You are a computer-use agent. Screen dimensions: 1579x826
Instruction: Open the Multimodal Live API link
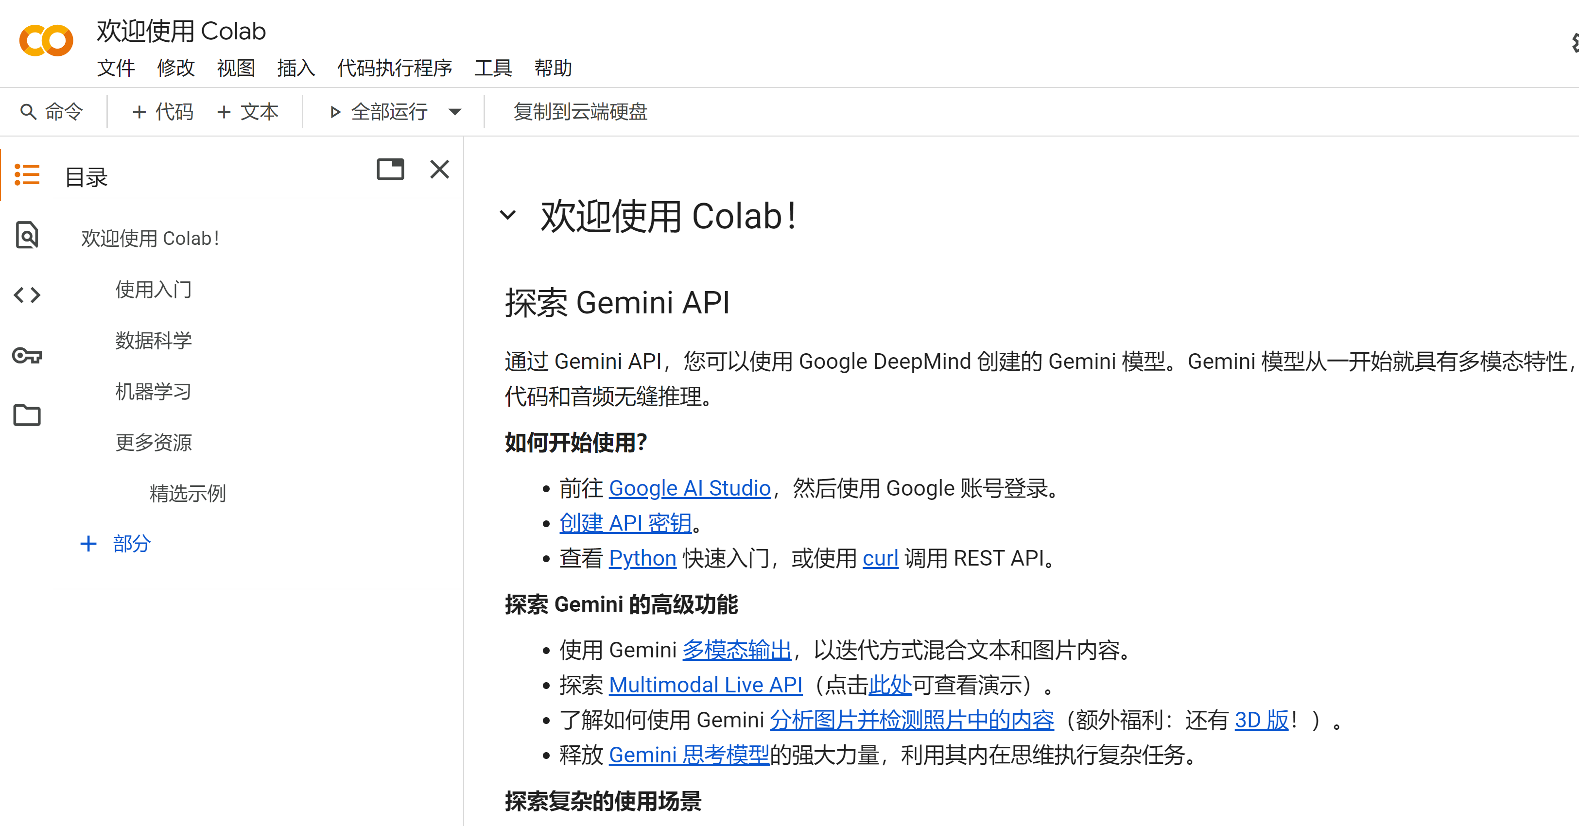tap(706, 685)
